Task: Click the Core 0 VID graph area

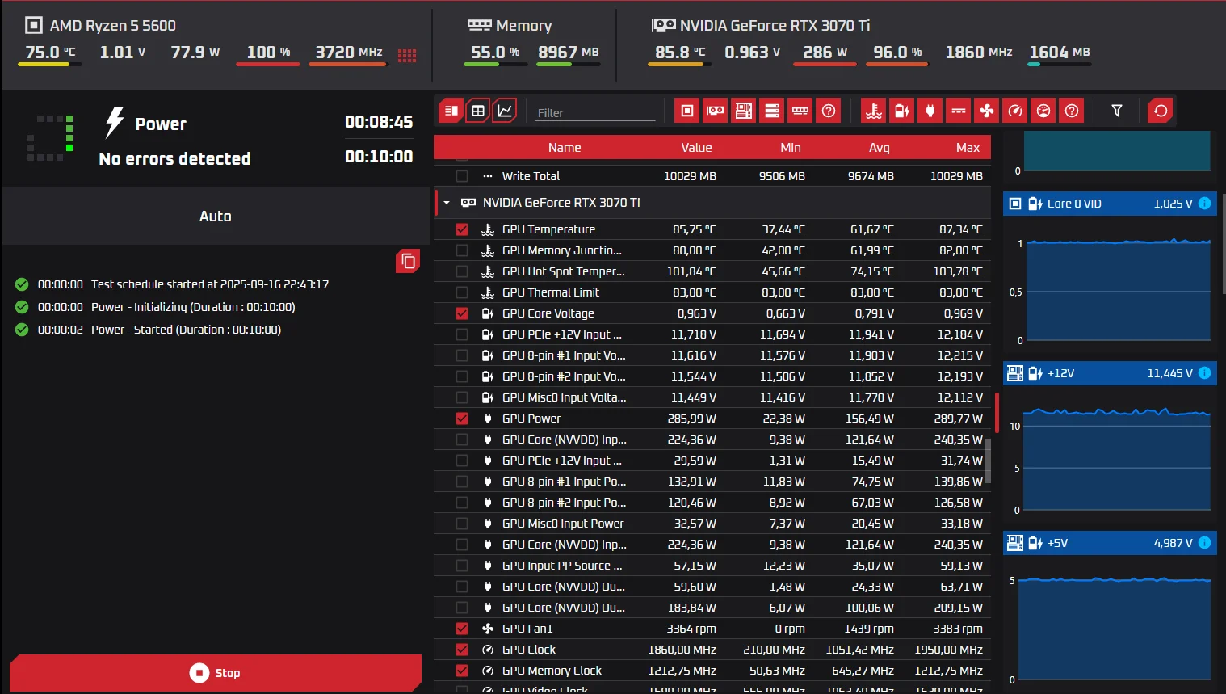Action: tap(1118, 290)
